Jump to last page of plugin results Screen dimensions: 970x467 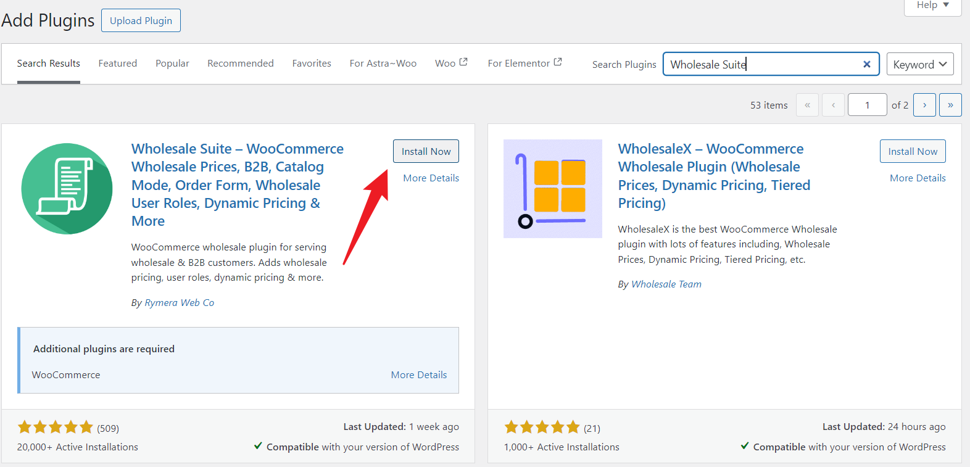pos(950,105)
